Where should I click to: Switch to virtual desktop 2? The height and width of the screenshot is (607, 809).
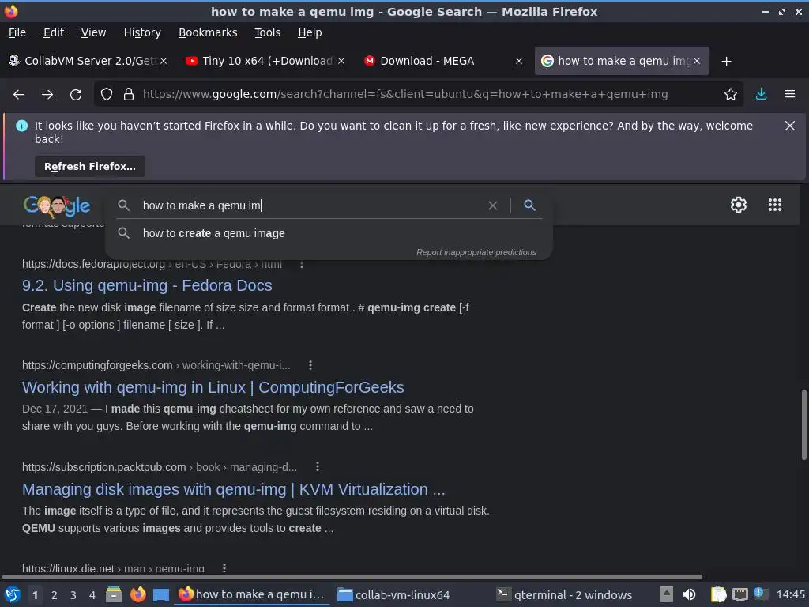55,595
